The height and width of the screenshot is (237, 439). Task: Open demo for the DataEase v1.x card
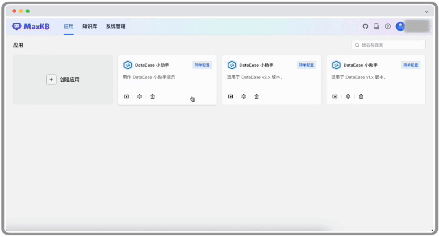coord(335,96)
